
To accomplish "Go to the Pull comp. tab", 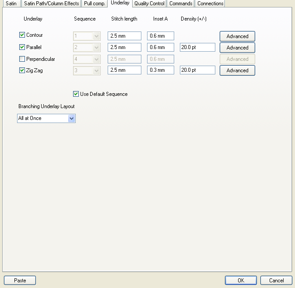I will 95,4.
